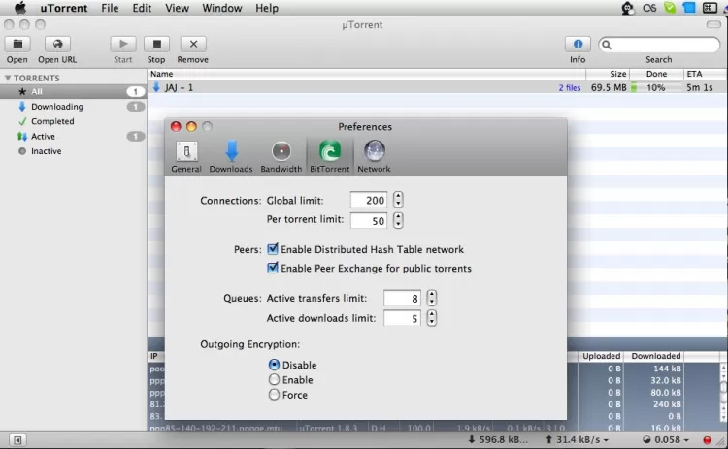Click the blue square menu bar icon
Viewport: 728px width, 449px height.
(689, 8)
